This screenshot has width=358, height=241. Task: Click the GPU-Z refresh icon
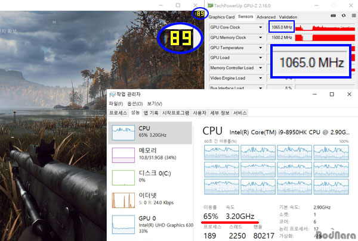[x=344, y=15]
